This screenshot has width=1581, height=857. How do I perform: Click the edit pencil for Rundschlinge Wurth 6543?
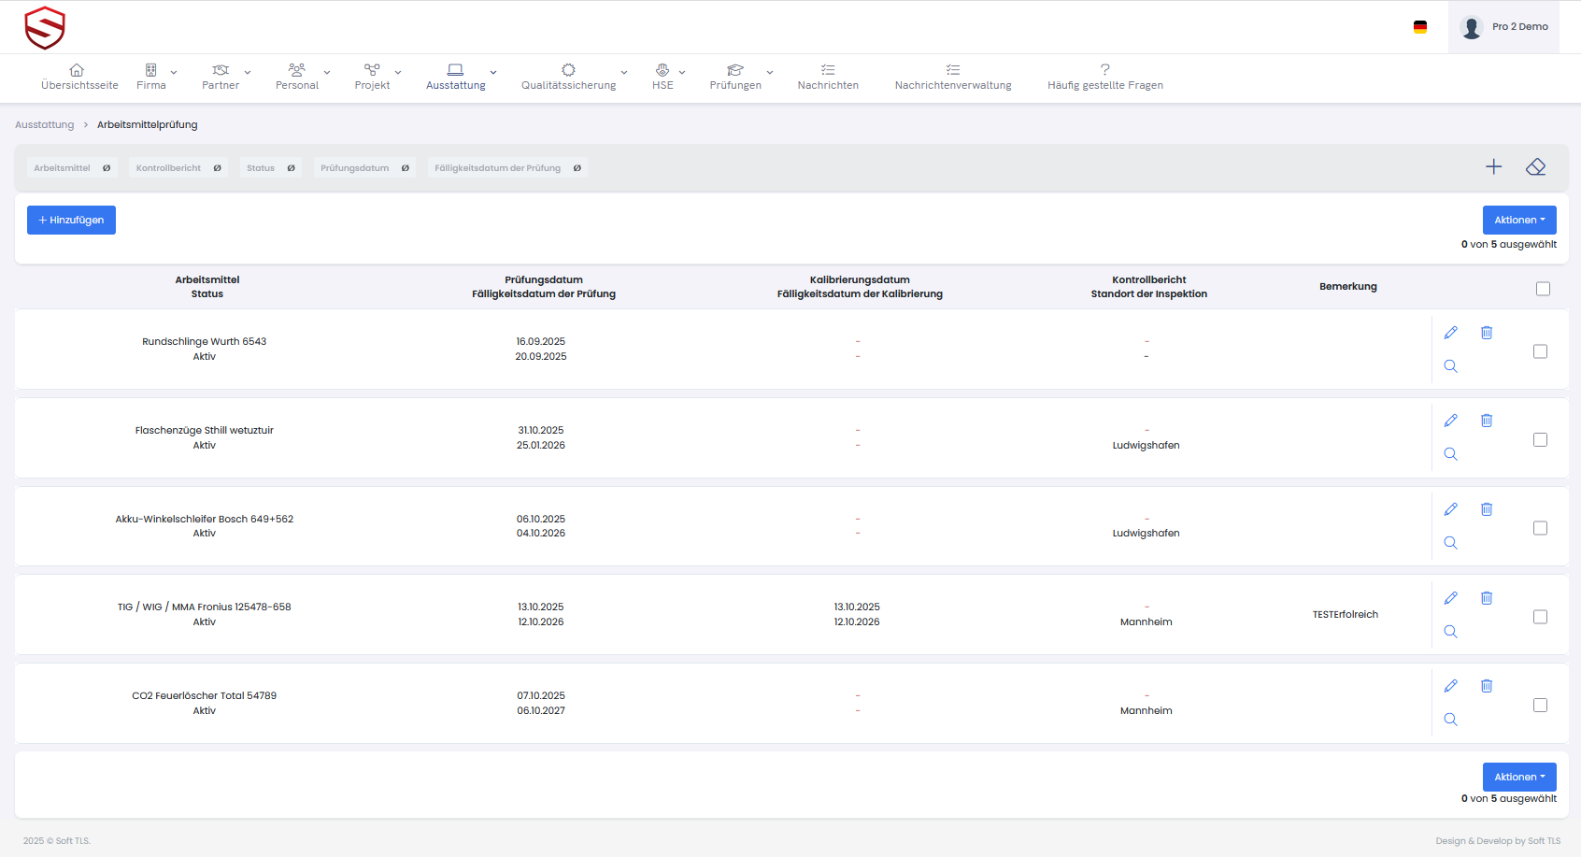coord(1450,333)
